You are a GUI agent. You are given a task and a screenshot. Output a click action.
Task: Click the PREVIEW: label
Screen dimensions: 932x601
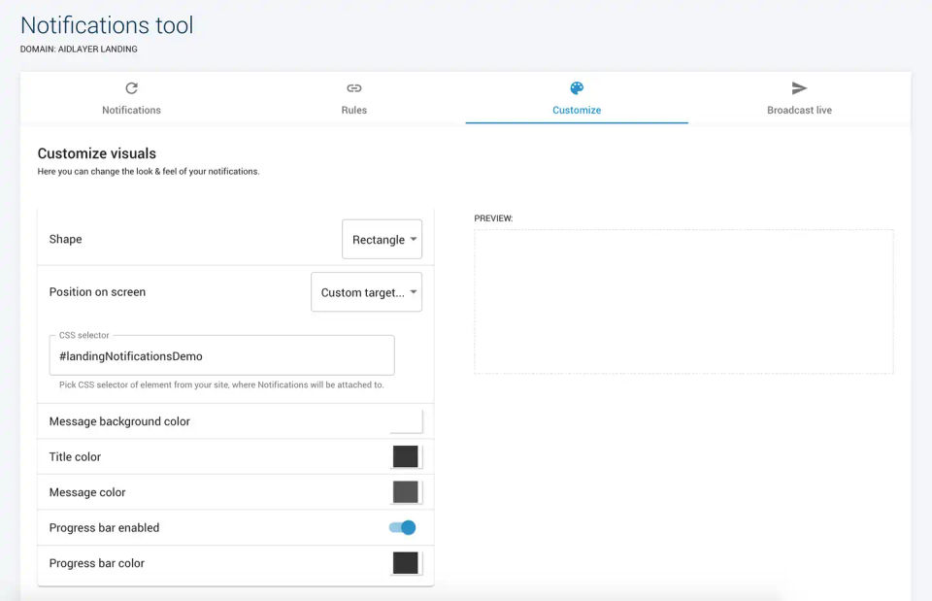pos(493,218)
